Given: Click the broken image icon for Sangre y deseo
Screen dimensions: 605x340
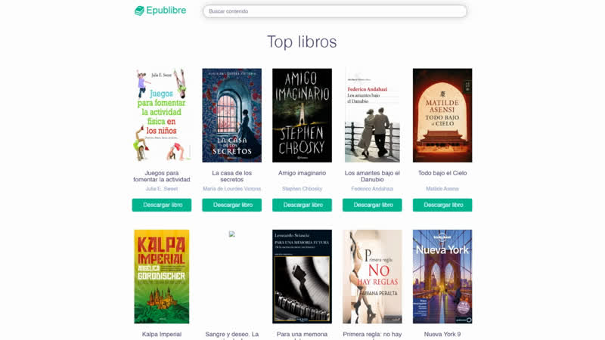Looking at the screenshot, I should coord(232,234).
